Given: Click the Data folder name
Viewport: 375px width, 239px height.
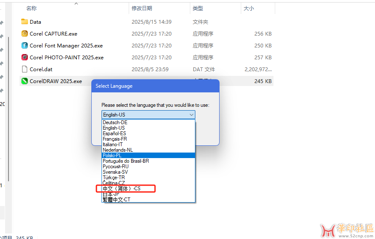Looking at the screenshot, I should click(35, 22).
